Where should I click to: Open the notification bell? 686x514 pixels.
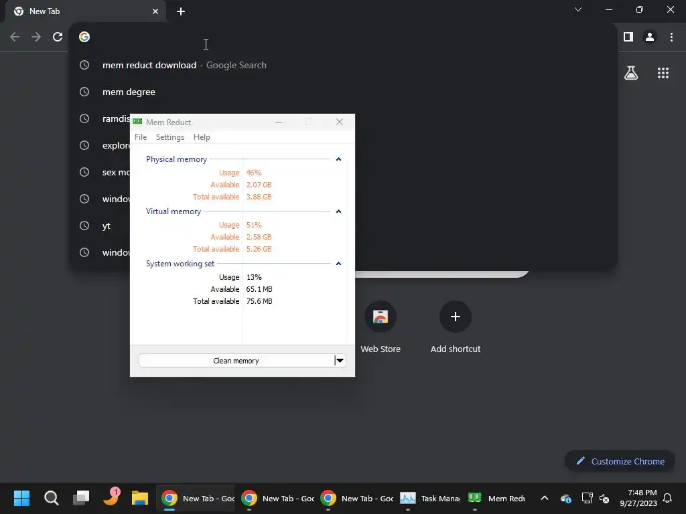(x=667, y=498)
